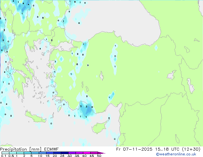Select the '45' legend scale label
The width and height of the screenshot is (203, 157).
pos(92,156)
